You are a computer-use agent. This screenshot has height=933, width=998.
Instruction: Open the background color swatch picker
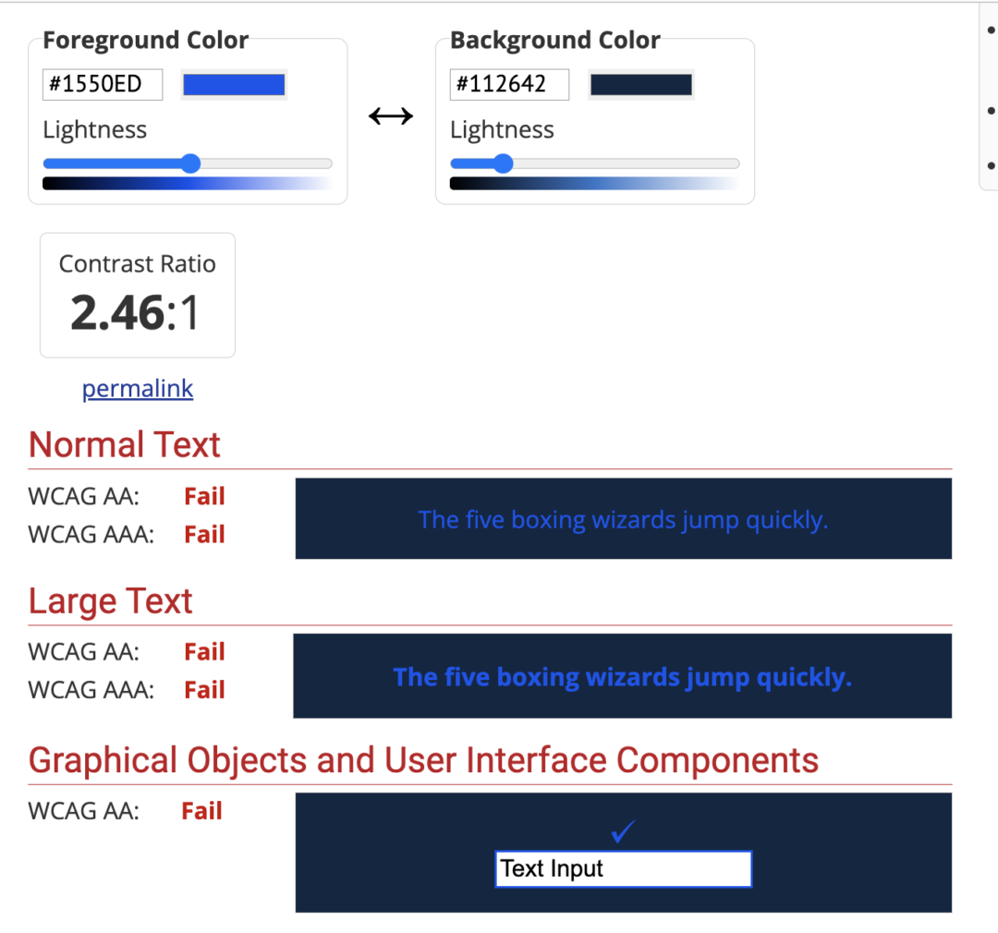point(640,84)
